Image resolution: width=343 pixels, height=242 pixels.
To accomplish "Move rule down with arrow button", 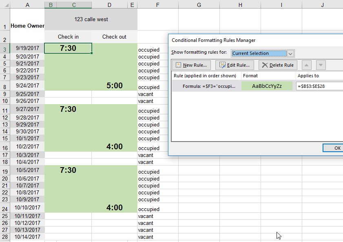I will coord(321,65).
